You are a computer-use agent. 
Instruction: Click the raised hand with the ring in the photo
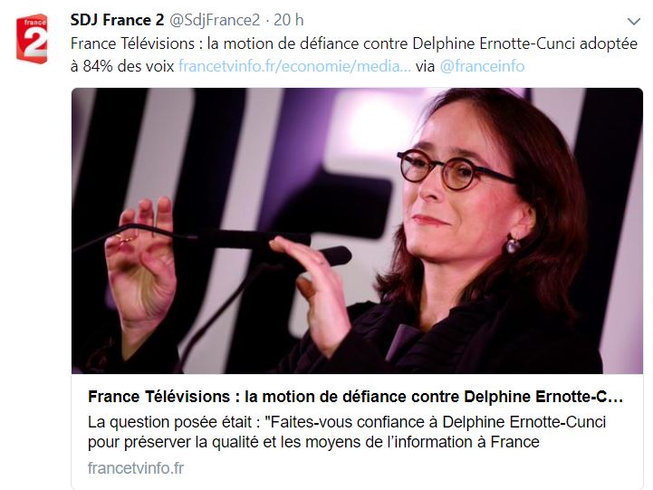[139, 260]
